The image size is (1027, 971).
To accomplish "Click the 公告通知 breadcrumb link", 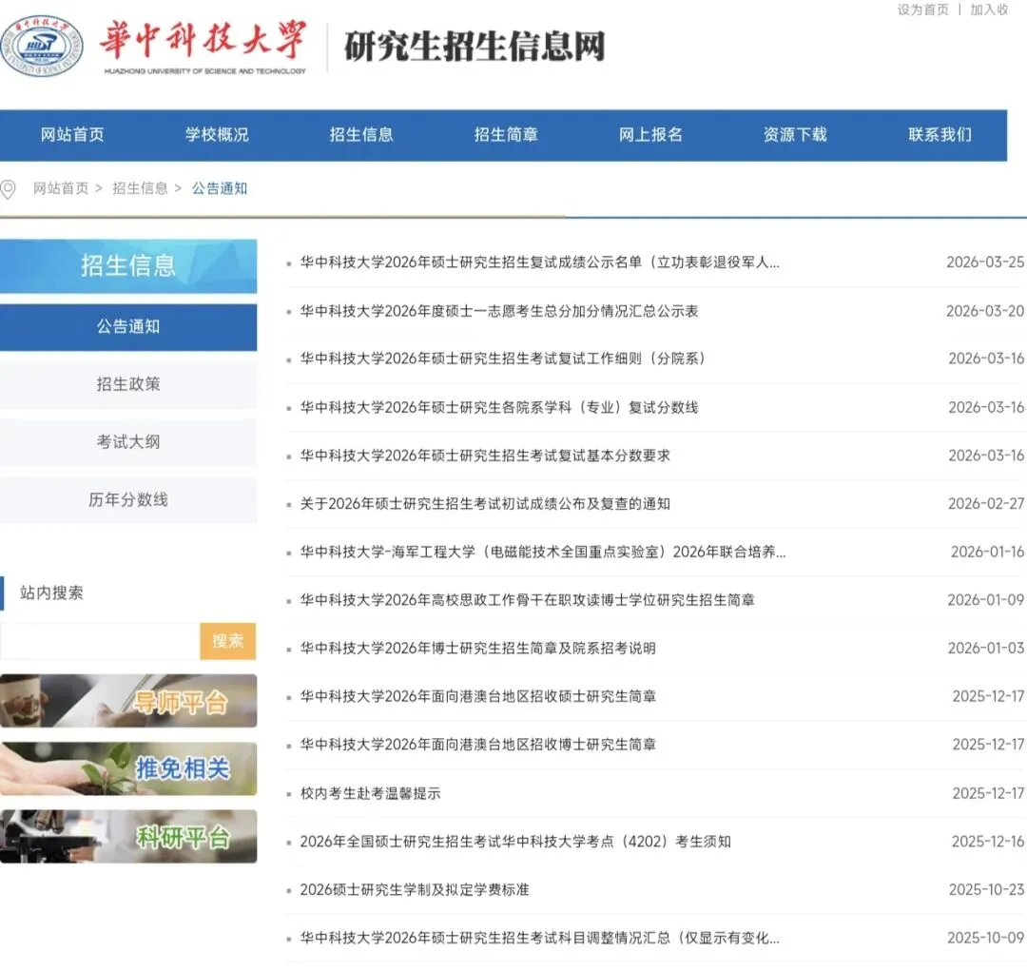I will click(220, 188).
